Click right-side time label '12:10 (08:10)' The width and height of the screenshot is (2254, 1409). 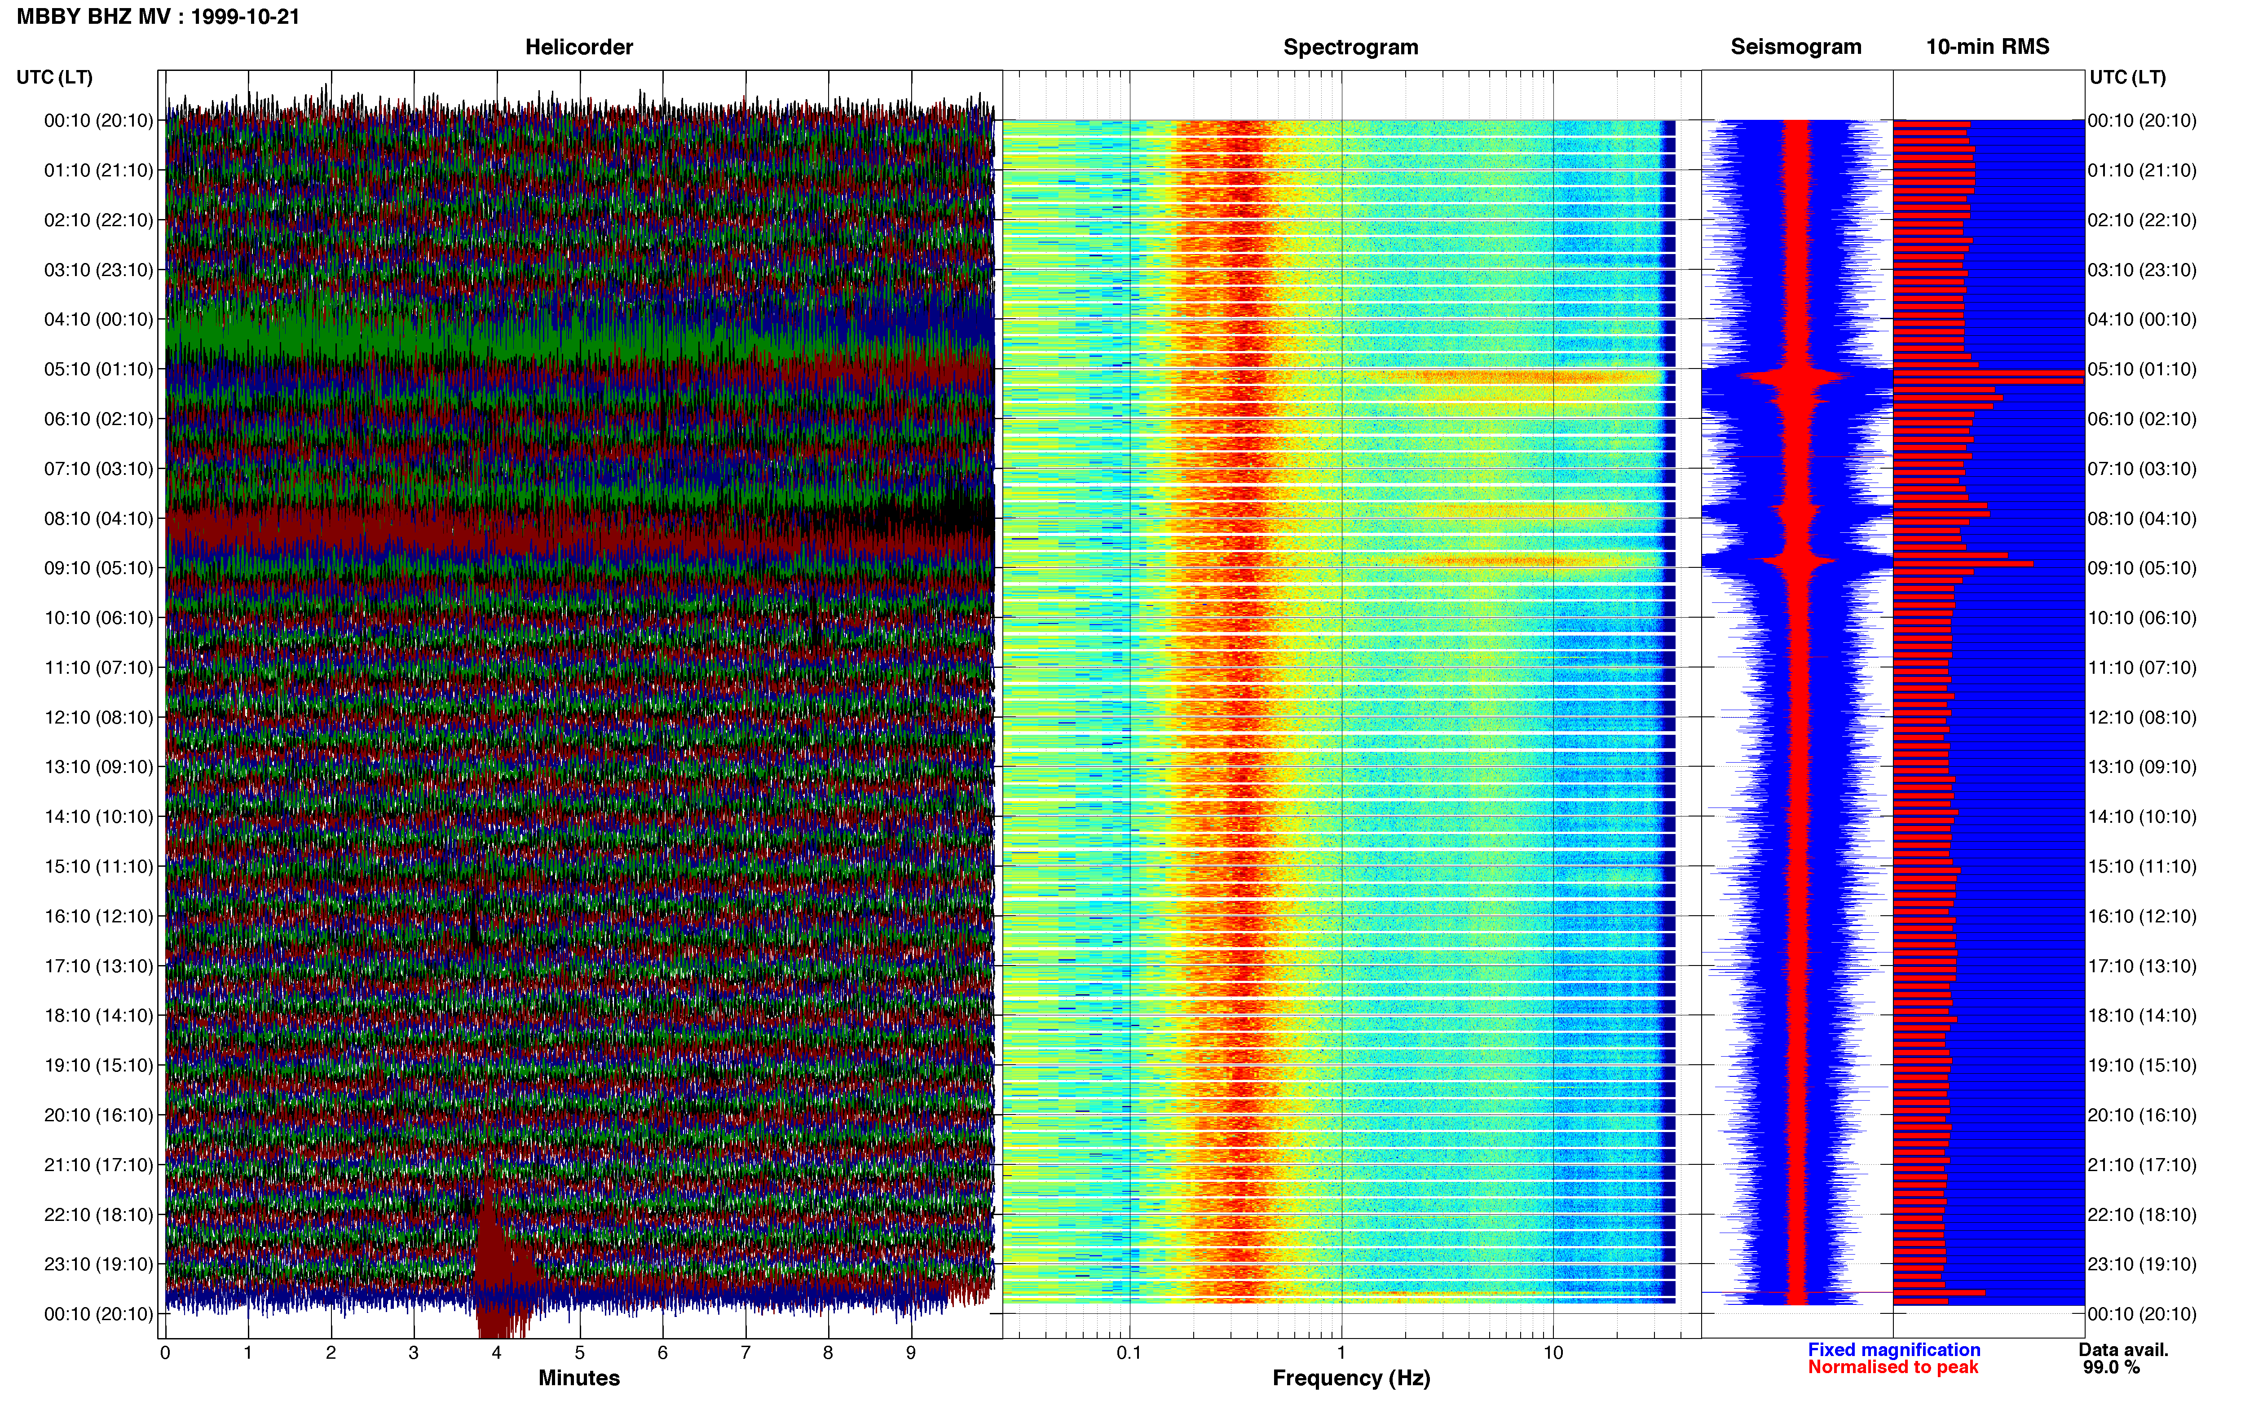pos(2142,718)
